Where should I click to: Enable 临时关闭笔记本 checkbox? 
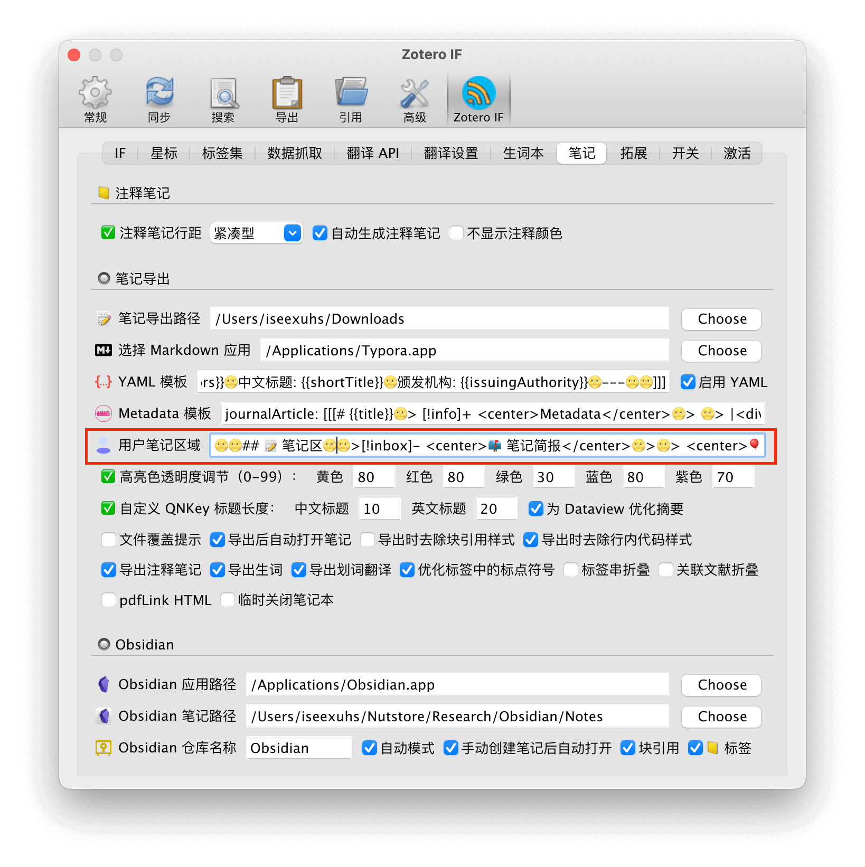point(227,600)
